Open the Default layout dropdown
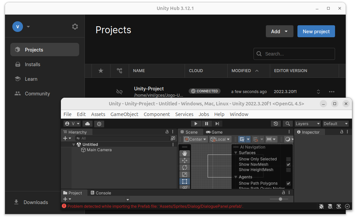This screenshot has width=358, height=217. (335, 124)
